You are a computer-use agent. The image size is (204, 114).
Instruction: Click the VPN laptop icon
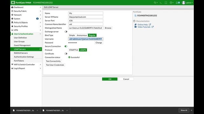12,30
